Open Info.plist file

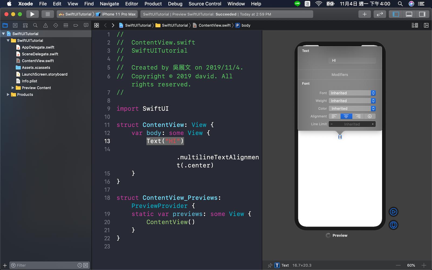point(29,81)
